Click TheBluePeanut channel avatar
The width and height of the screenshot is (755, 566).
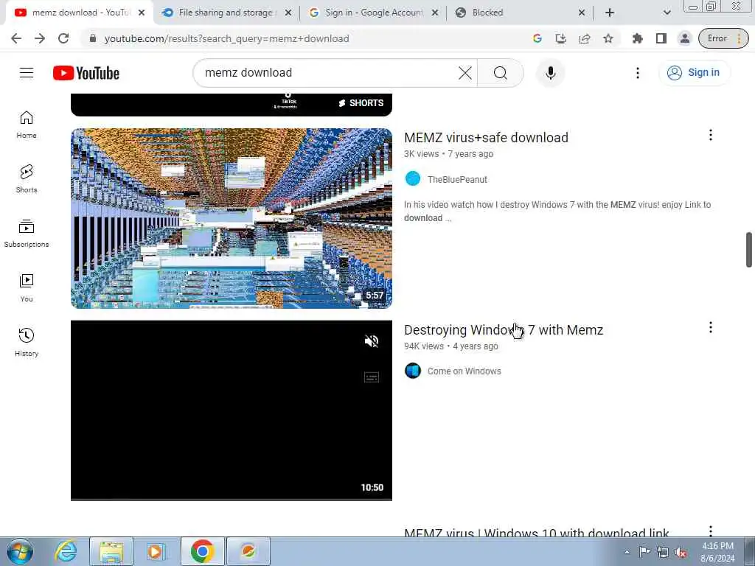pyautogui.click(x=413, y=179)
